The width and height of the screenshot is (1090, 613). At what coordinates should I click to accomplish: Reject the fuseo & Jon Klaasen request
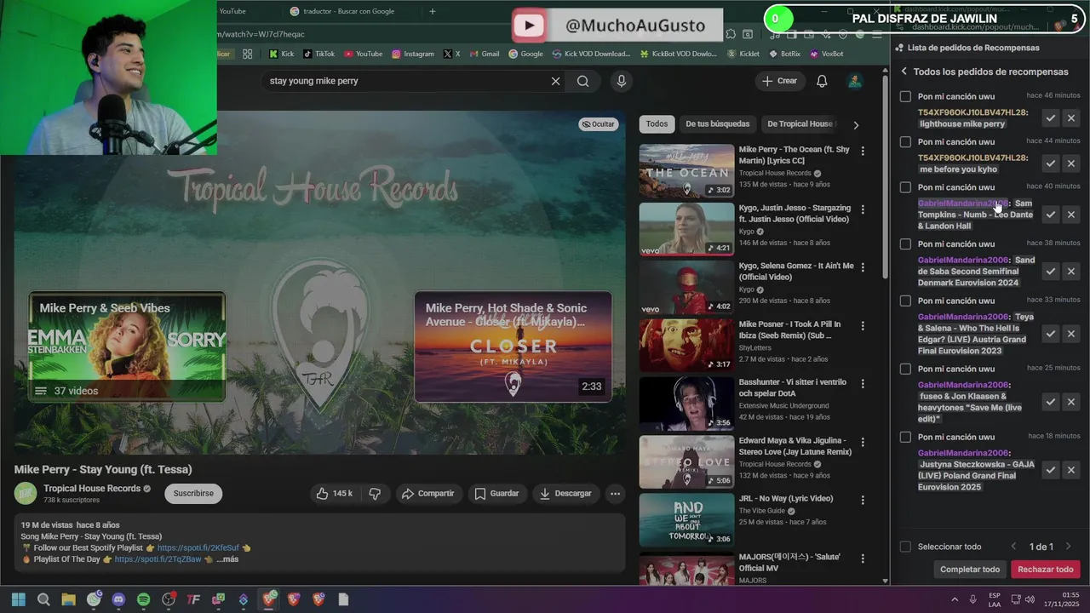(x=1071, y=402)
